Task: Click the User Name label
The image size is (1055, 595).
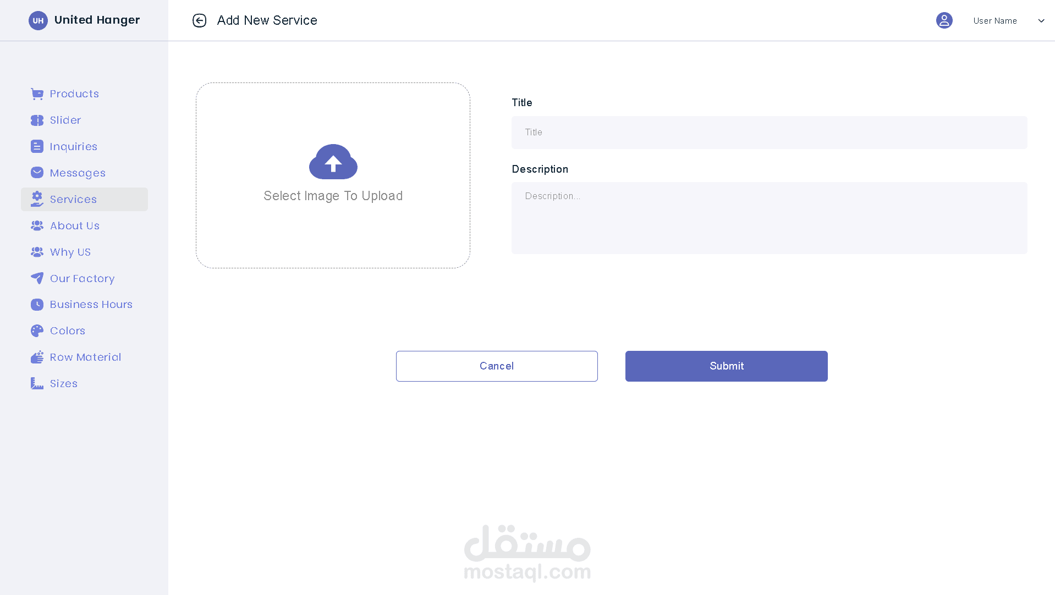Action: pyautogui.click(x=995, y=21)
